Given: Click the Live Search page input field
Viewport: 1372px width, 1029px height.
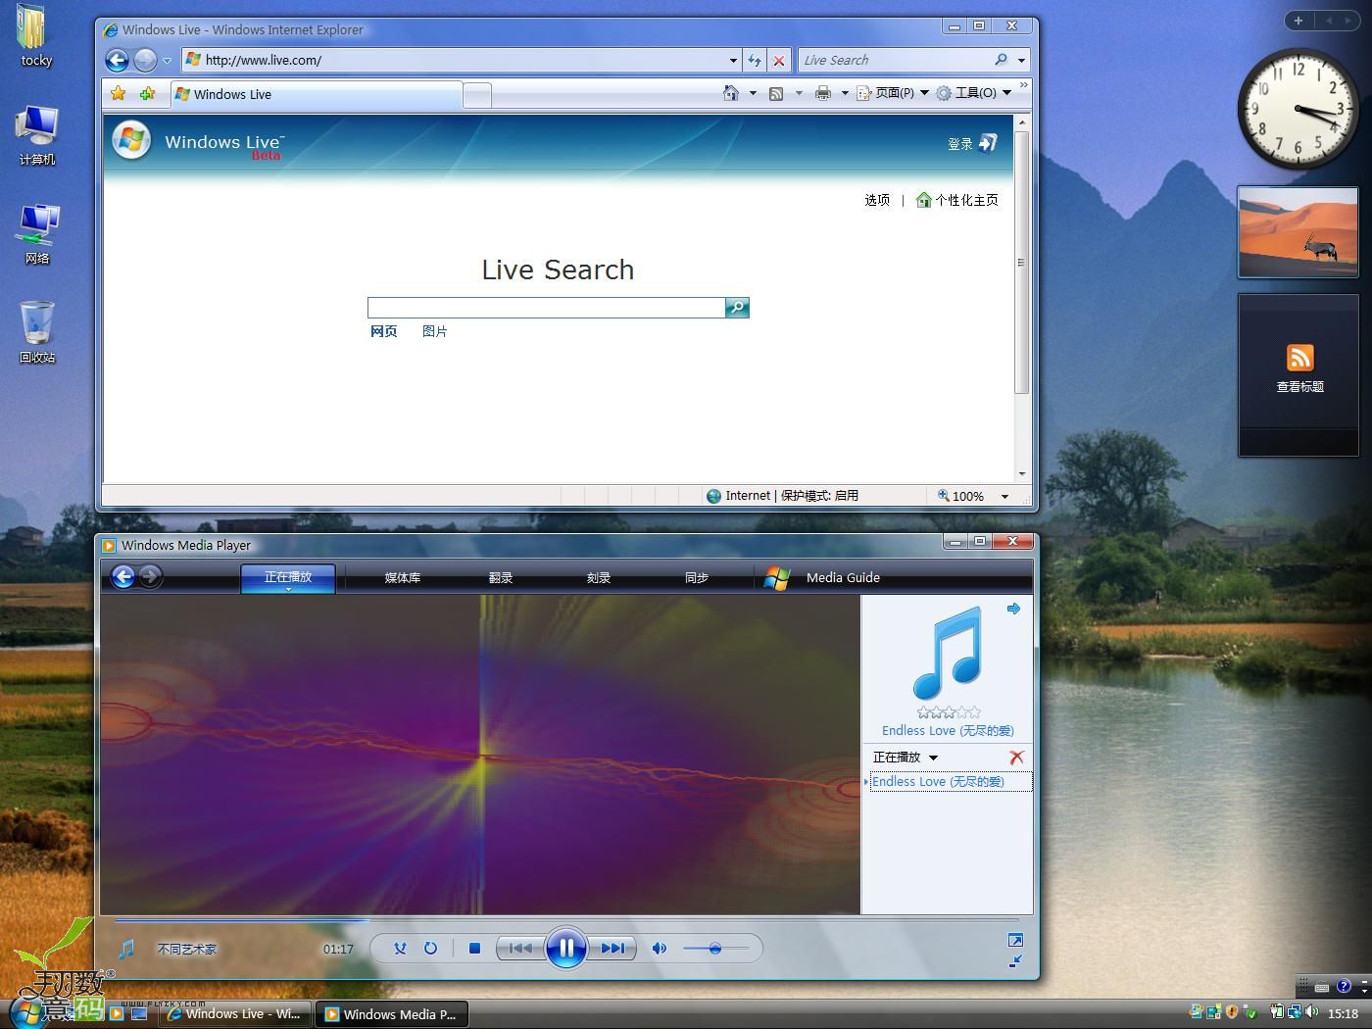Looking at the screenshot, I should tap(546, 308).
